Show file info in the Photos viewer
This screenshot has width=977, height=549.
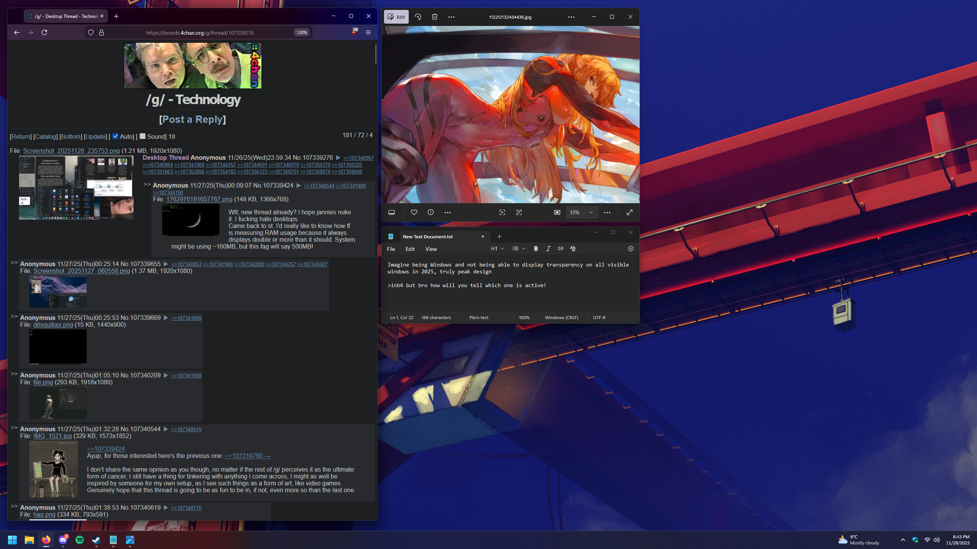tap(430, 212)
